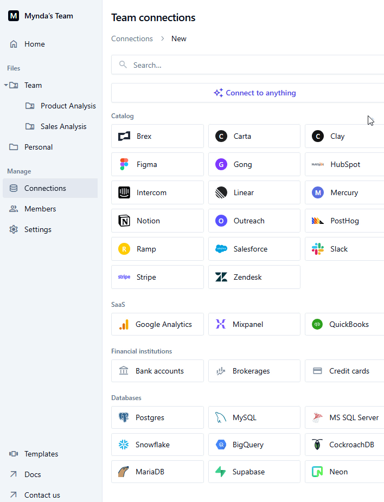The width and height of the screenshot is (384, 502).
Task: Click the Stripe logo icon
Action: [124, 277]
